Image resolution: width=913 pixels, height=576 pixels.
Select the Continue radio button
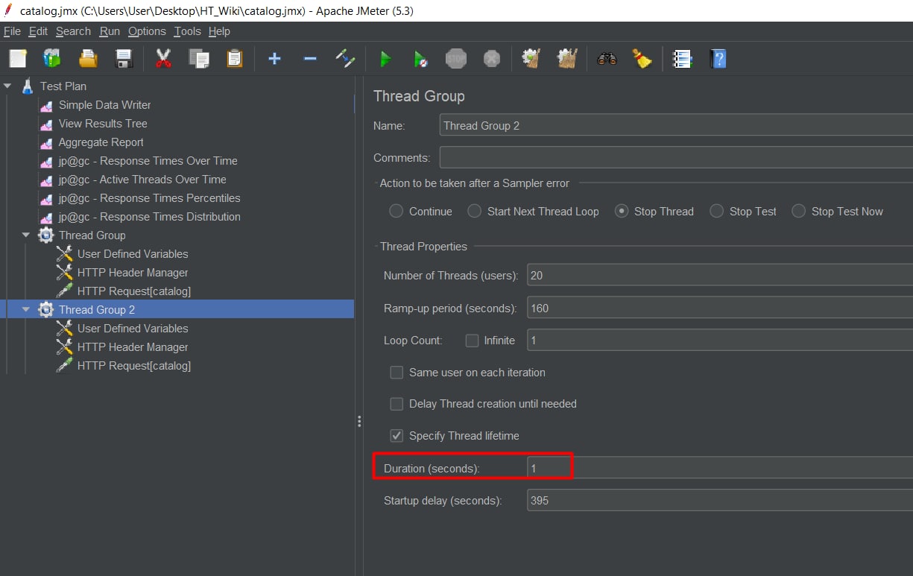(397, 212)
